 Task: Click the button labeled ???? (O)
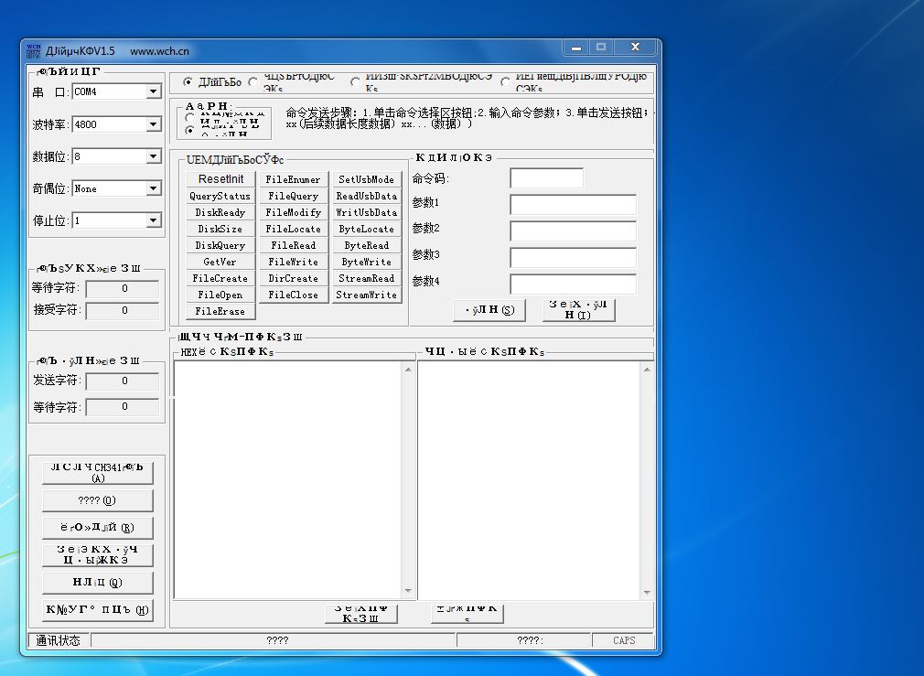point(97,500)
